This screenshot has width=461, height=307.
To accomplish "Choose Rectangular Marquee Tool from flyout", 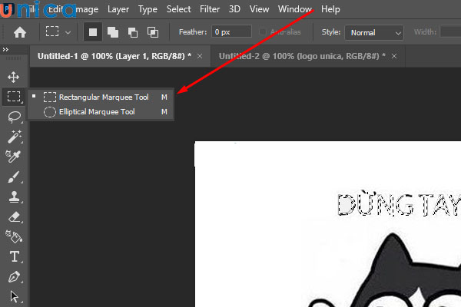I will click(101, 97).
